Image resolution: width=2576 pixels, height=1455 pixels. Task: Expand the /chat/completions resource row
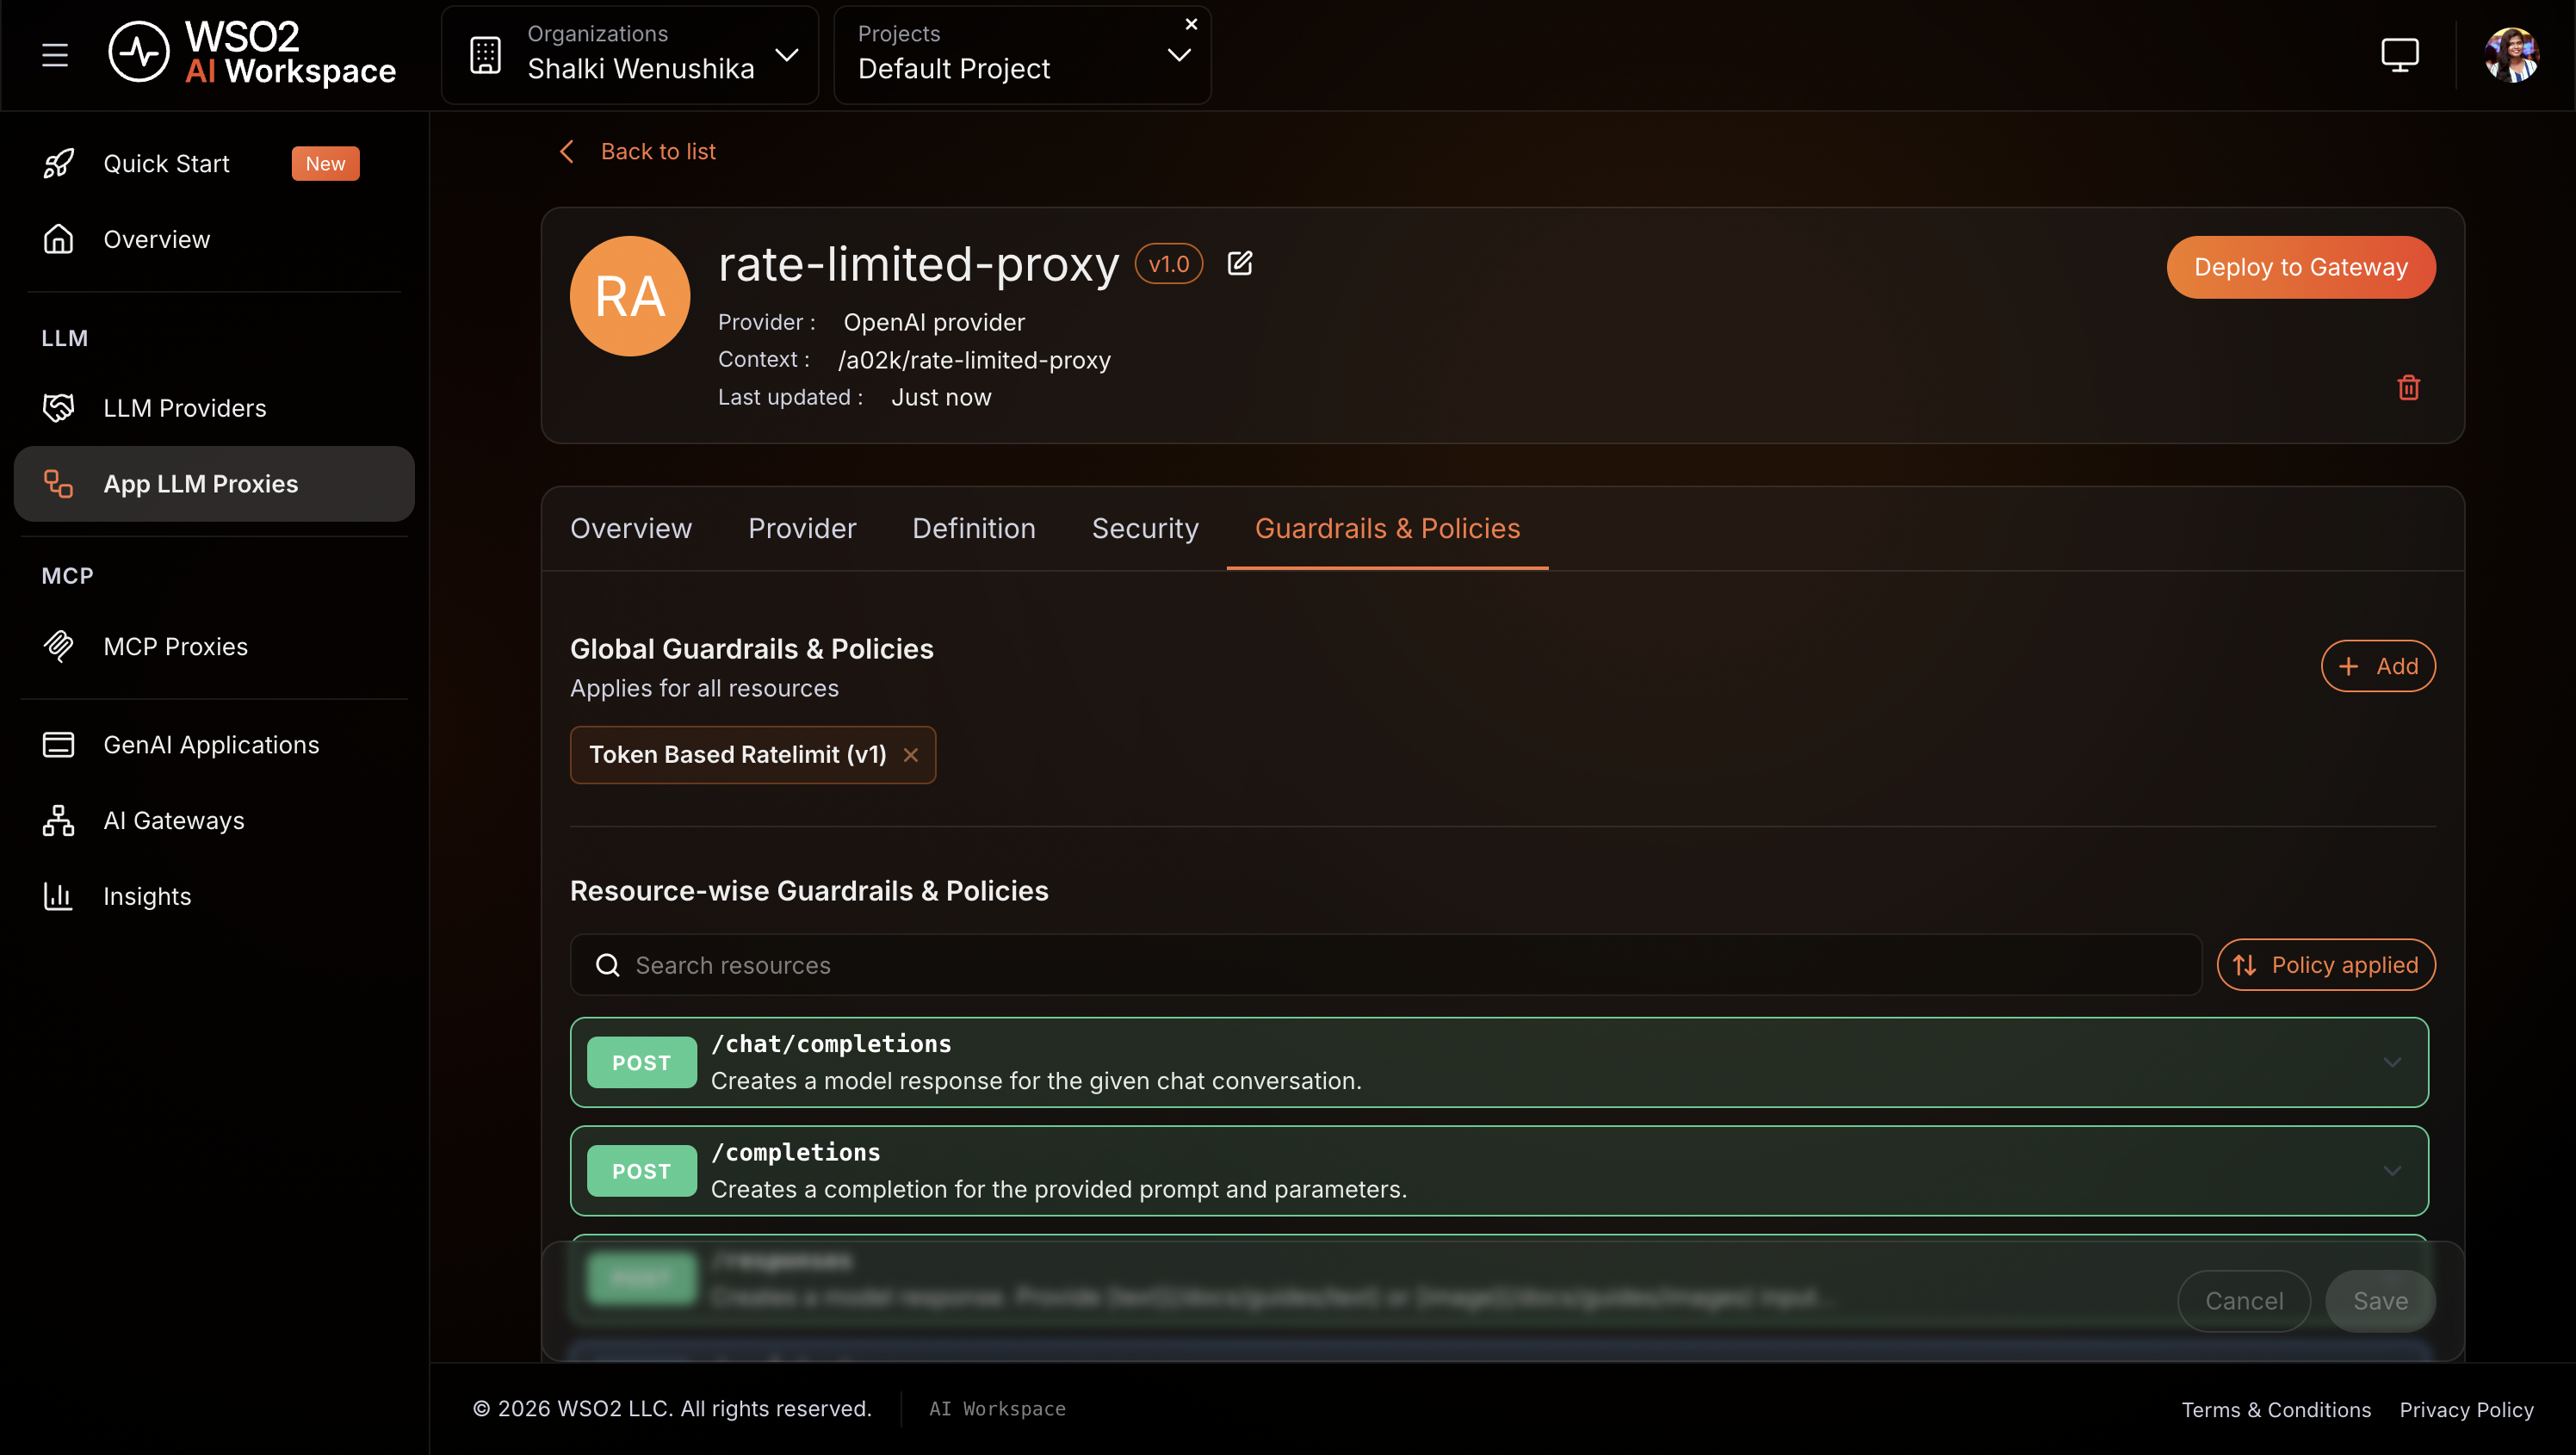point(1499,1062)
